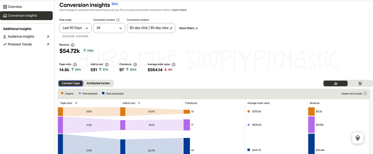The height and width of the screenshot is (154, 373).
Task: Click the Beta badge
Action: 115,4
